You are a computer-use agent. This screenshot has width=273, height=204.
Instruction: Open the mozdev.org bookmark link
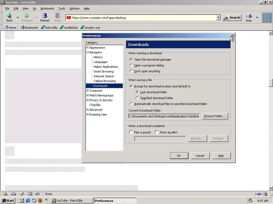pos(90,27)
